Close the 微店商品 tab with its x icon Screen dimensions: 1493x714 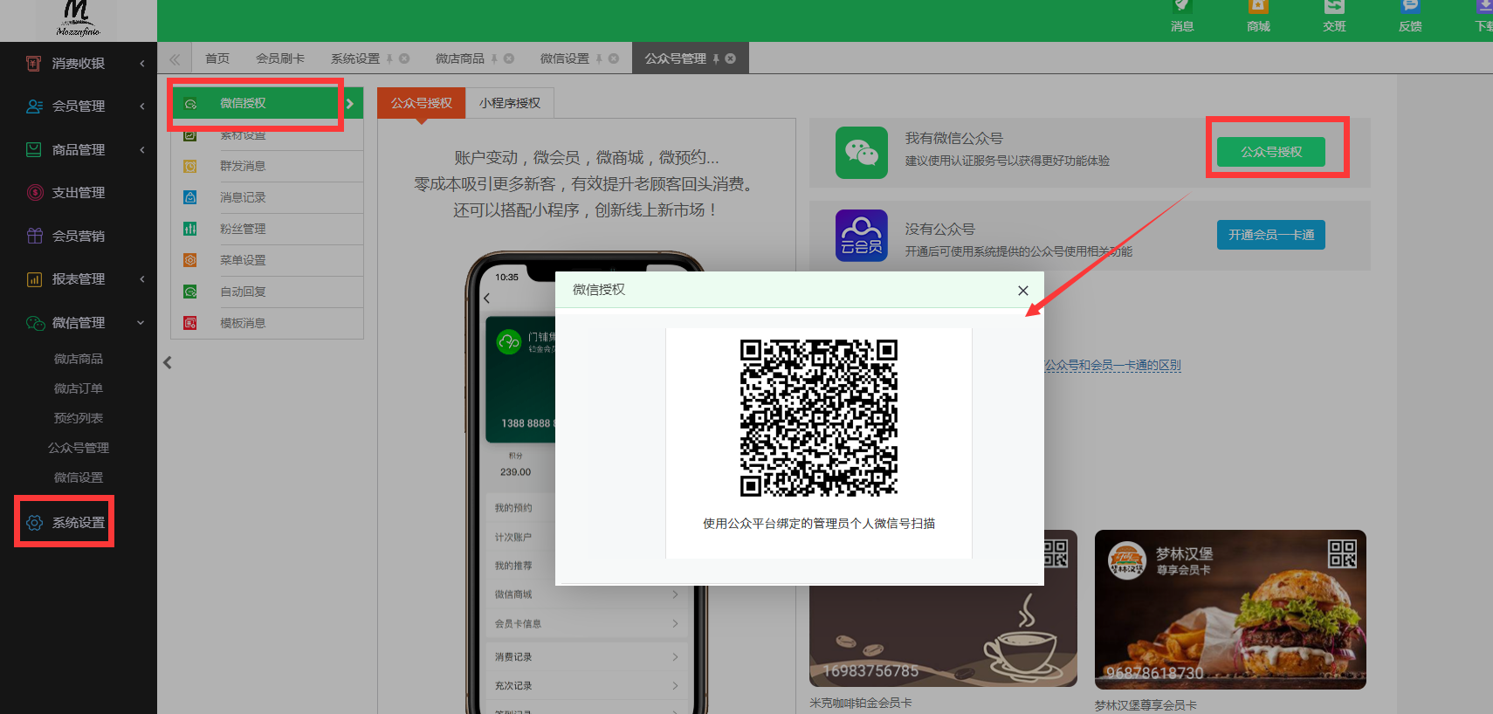pos(509,58)
